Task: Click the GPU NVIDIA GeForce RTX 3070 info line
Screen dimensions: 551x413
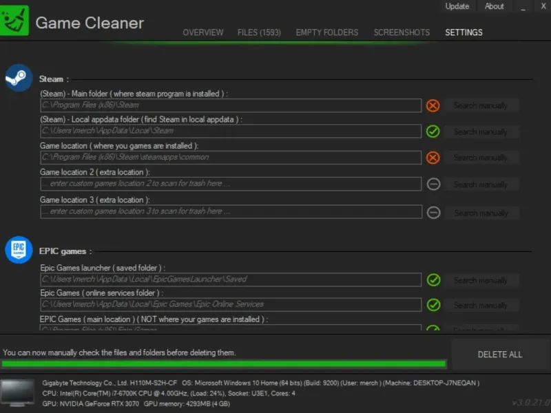Action: click(x=136, y=404)
